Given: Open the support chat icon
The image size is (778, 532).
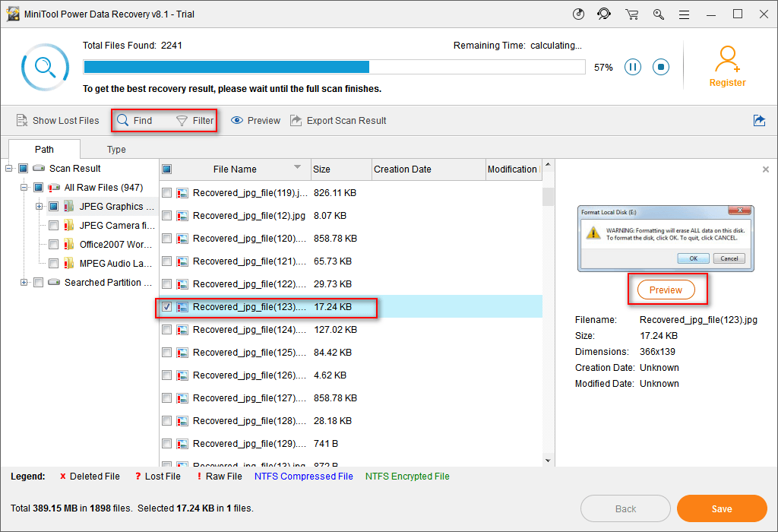Looking at the screenshot, I should coord(604,14).
